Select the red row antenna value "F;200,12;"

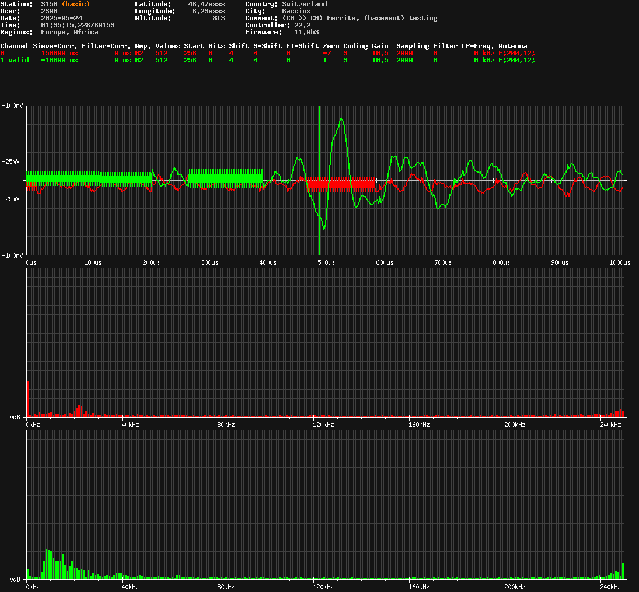coord(516,53)
